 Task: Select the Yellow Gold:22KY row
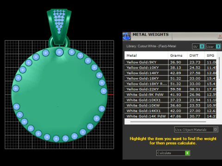[170, 89]
